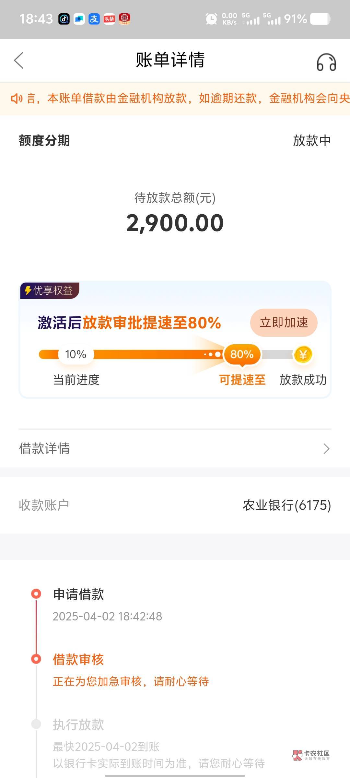Tap the 借款审核 timeline marker
Viewport: 350px width, 778px height.
click(x=36, y=659)
